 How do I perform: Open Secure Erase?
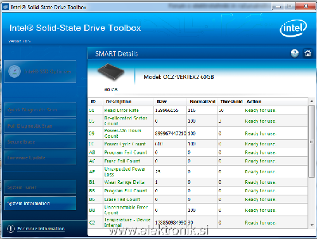pos(40,142)
